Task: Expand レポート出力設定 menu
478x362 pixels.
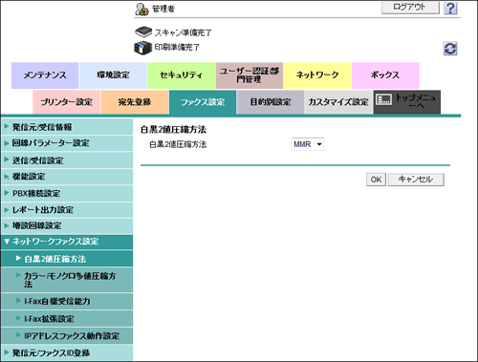Action: coord(67,210)
